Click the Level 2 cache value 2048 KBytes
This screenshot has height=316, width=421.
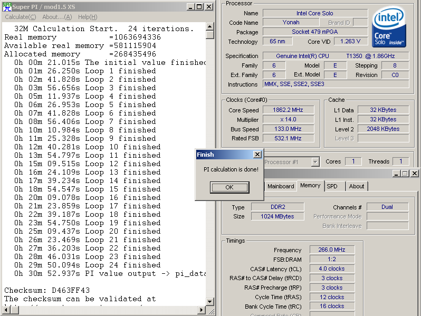coord(383,129)
